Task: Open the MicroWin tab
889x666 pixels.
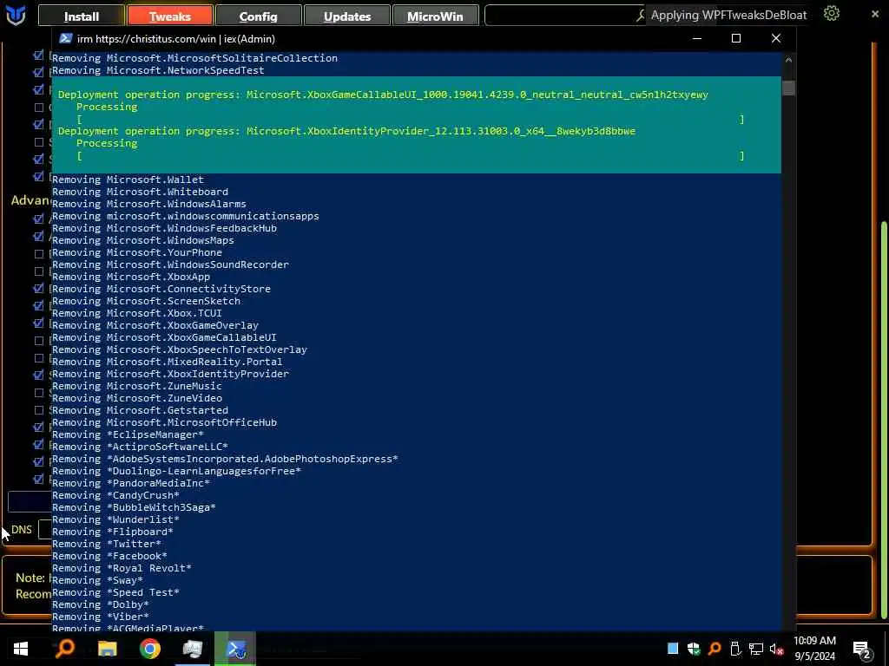Action: pyautogui.click(x=435, y=16)
